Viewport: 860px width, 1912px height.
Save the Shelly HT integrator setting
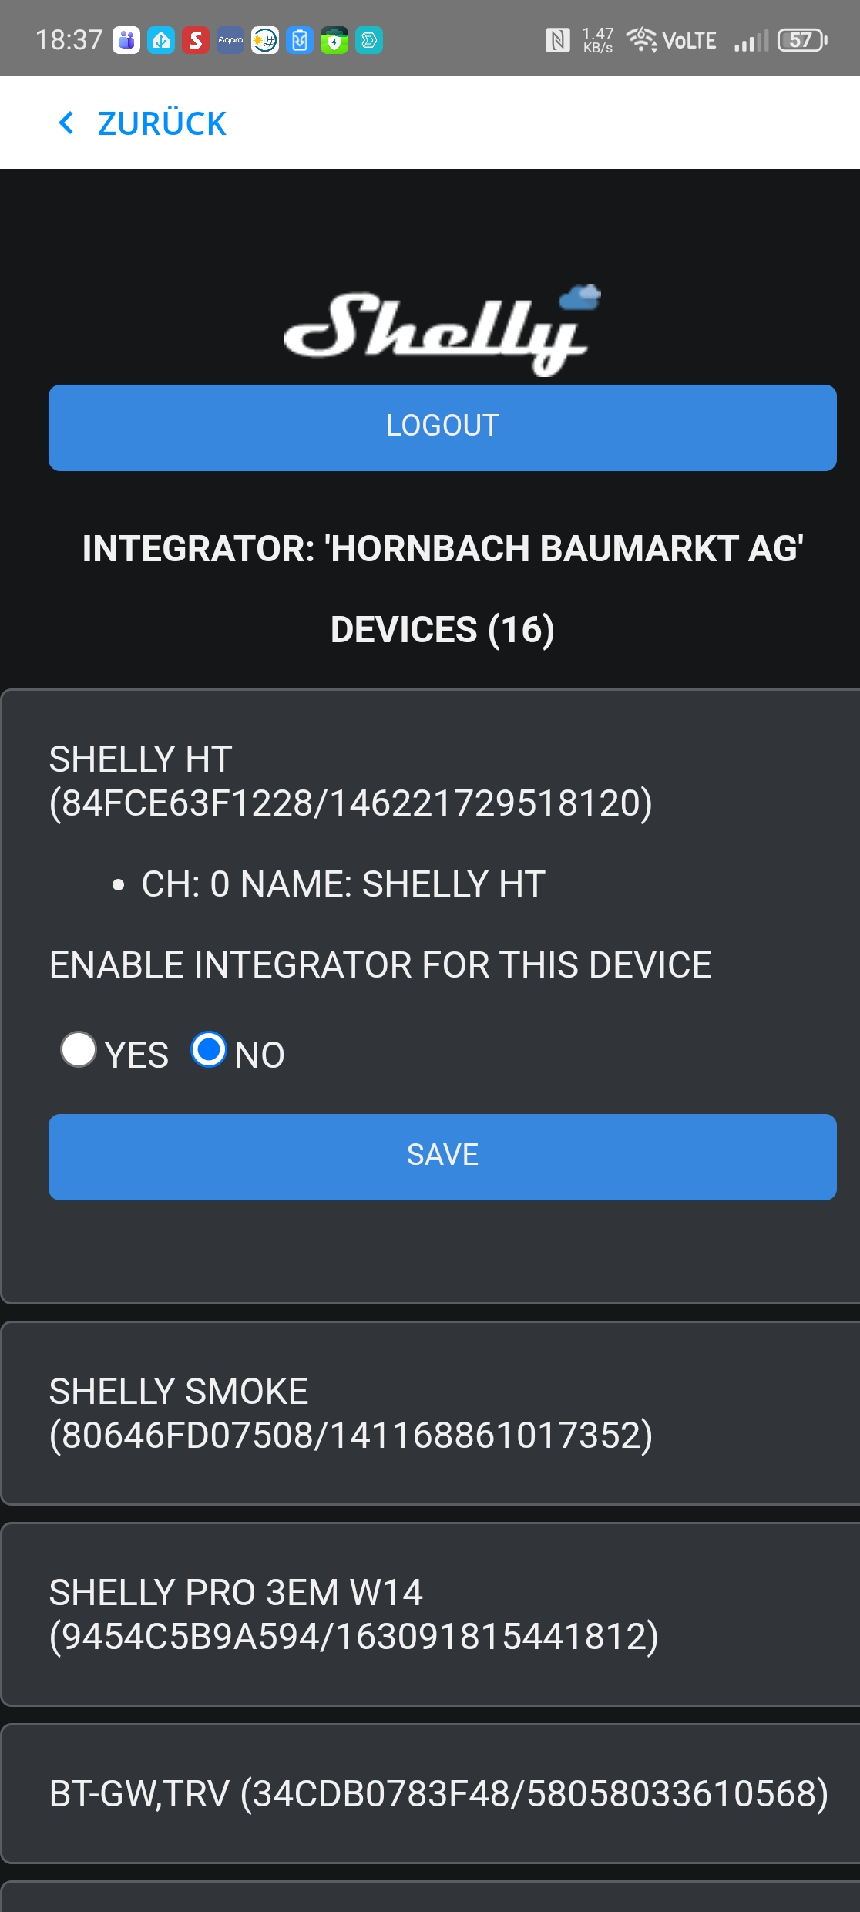[x=442, y=1156]
